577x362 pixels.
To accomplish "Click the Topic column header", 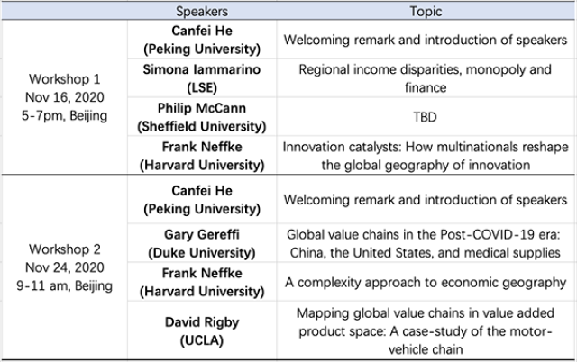I will pos(423,13).
